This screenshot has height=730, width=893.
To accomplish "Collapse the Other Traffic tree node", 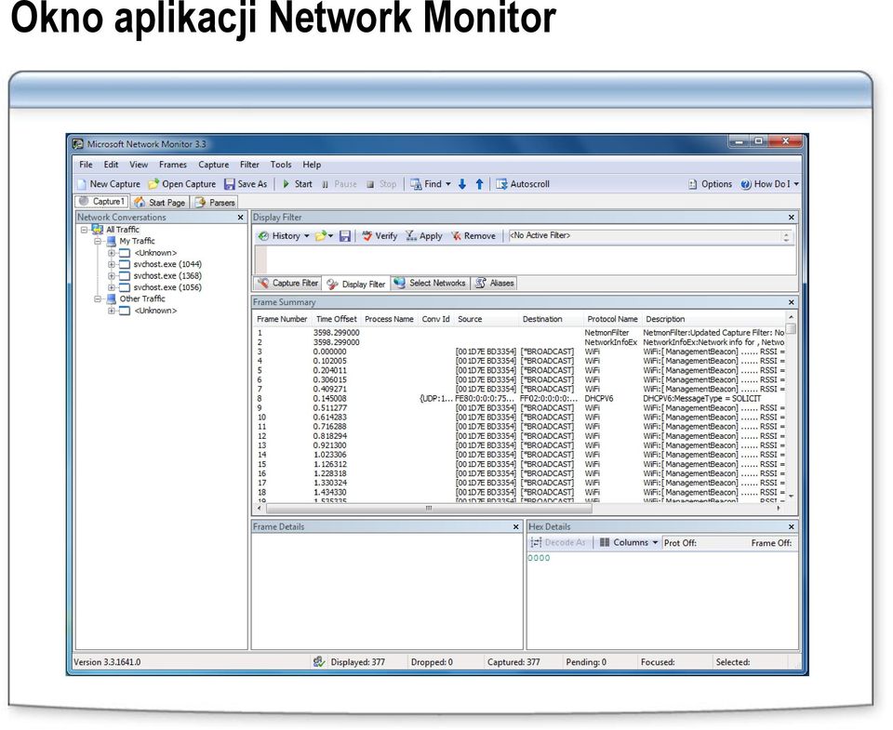I will click(x=98, y=299).
